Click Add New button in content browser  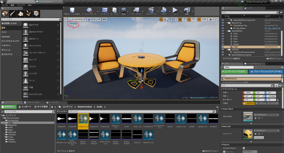(x=9, y=107)
